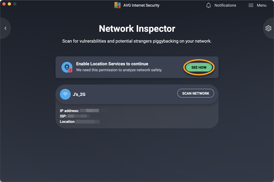Viewport: 274px width, 182px height.
Task: Open the Menu label in header
Action: click(x=261, y=5)
